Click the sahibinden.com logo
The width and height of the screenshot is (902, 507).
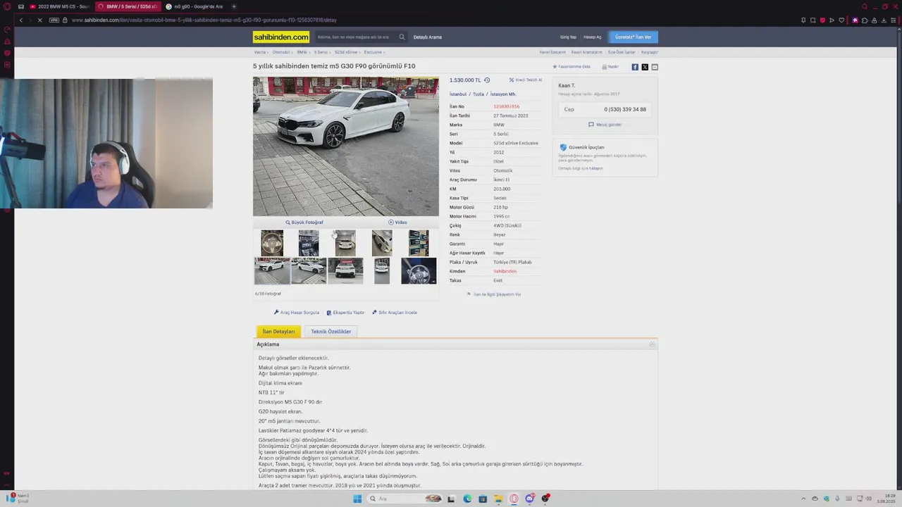[x=281, y=37]
